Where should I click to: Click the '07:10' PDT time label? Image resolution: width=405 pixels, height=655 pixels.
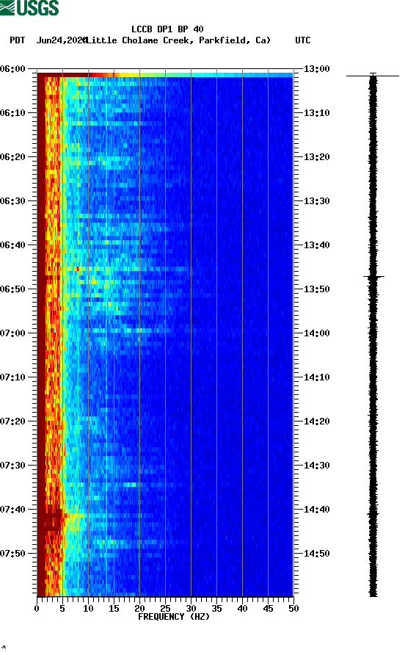[12, 377]
